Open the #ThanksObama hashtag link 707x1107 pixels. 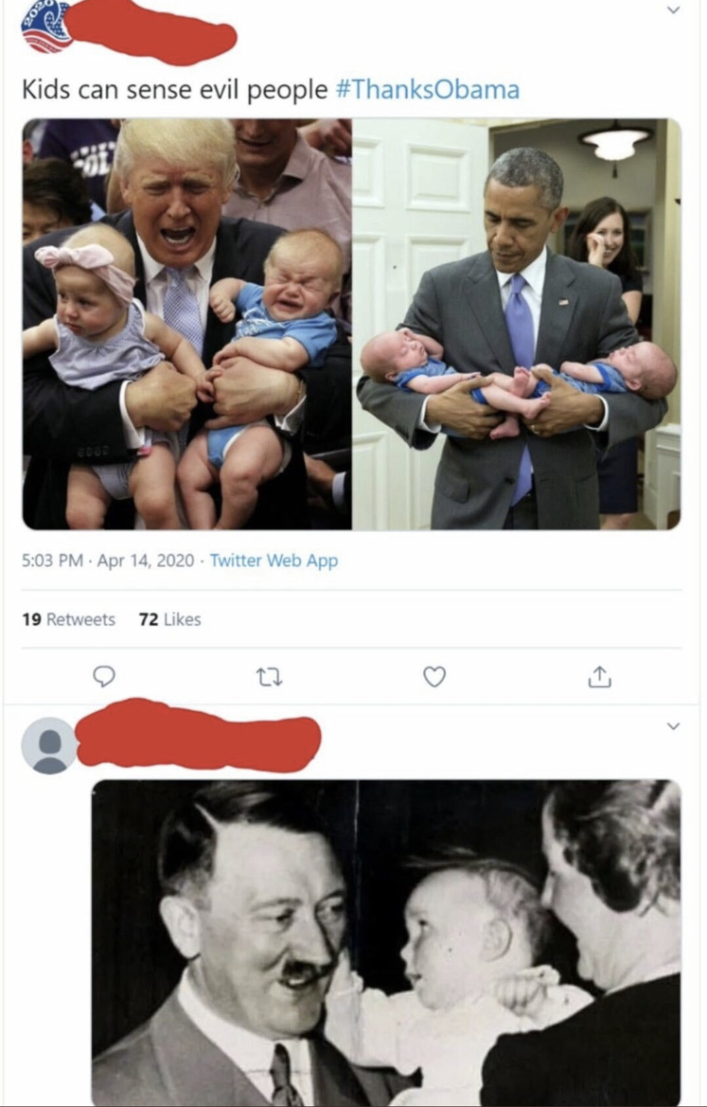[429, 89]
